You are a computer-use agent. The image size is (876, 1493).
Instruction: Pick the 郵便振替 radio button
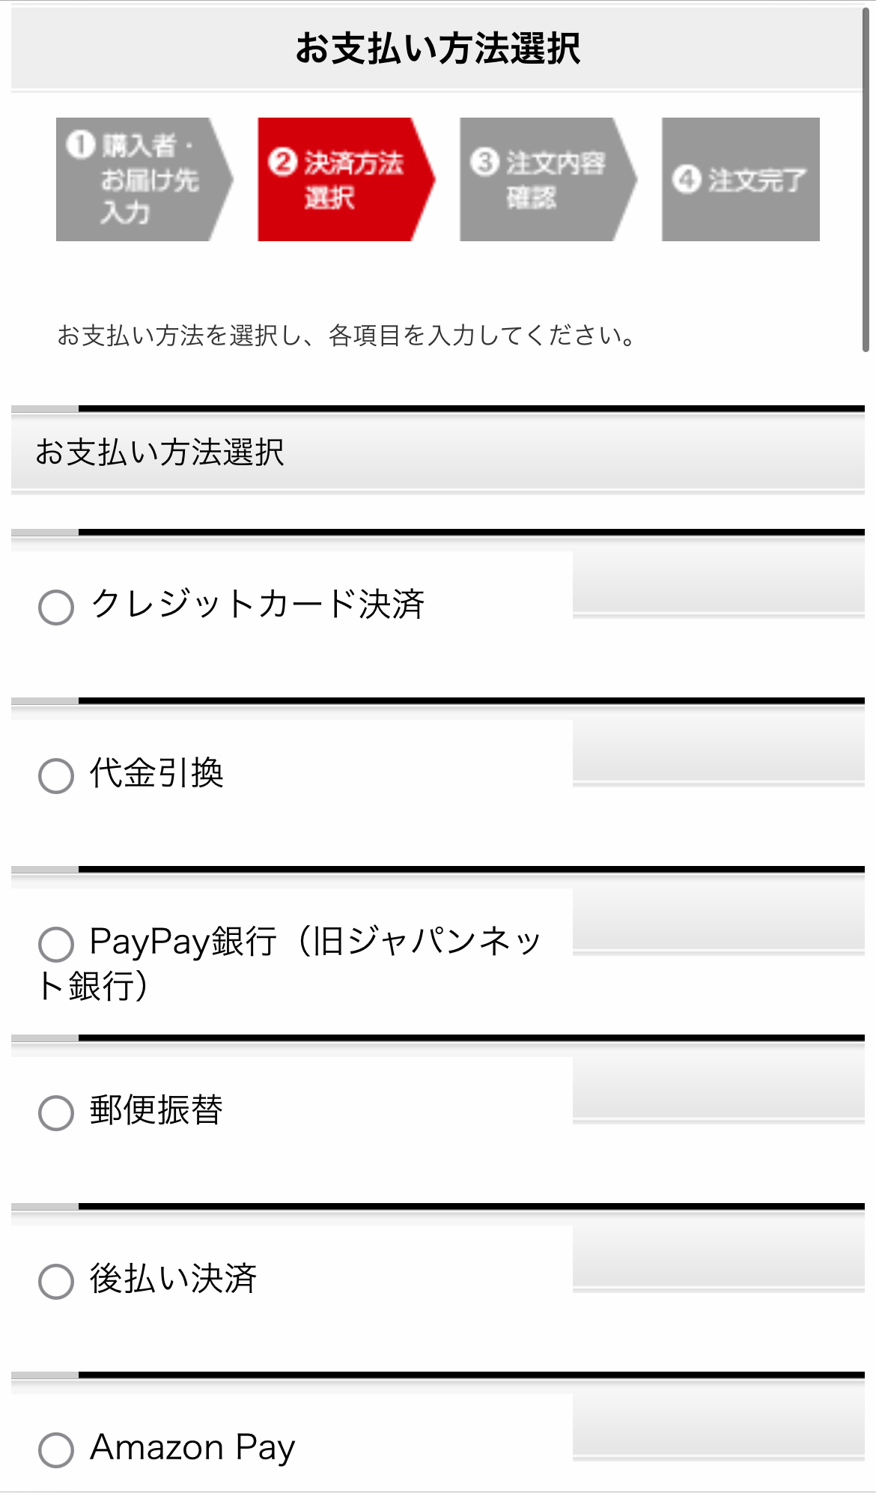56,1112
